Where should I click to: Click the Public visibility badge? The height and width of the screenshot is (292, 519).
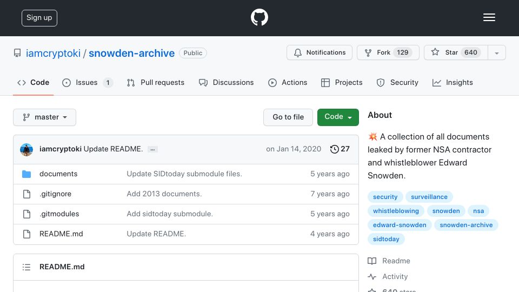click(x=193, y=53)
